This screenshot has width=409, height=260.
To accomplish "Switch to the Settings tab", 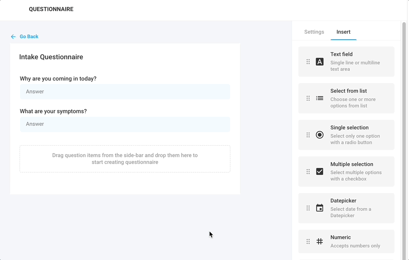I will (314, 32).
